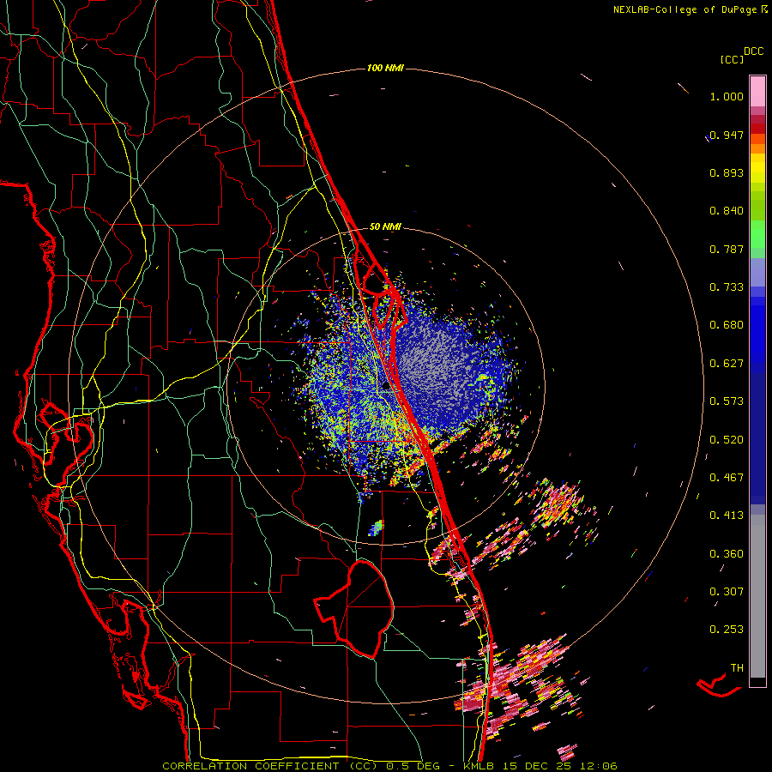Click the DCC product label above the scale
772x772 pixels.
[x=754, y=51]
